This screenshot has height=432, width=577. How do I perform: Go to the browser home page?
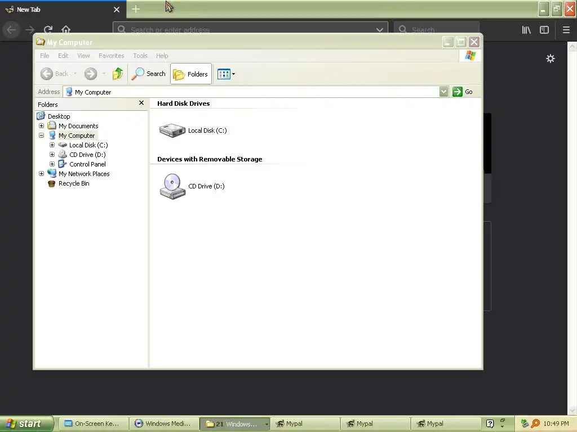66,30
